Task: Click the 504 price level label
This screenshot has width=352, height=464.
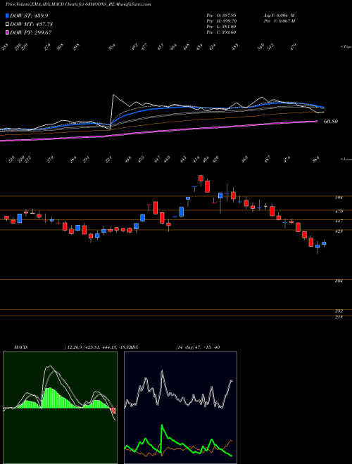Action: tap(339, 198)
